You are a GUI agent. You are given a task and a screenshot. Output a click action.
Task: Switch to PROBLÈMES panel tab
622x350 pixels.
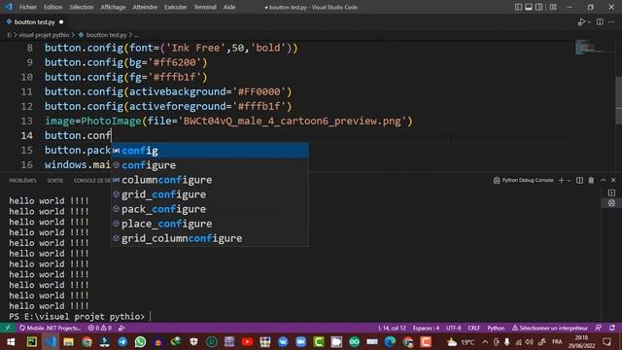point(22,181)
